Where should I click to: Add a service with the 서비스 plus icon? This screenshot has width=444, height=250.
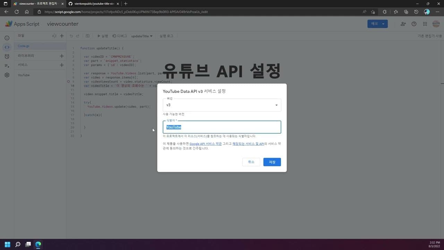click(62, 65)
